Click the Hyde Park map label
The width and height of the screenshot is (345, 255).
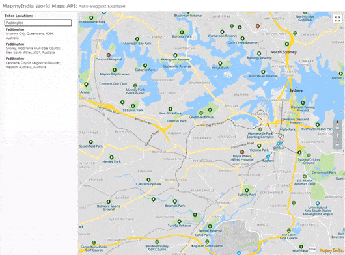click(288, 129)
